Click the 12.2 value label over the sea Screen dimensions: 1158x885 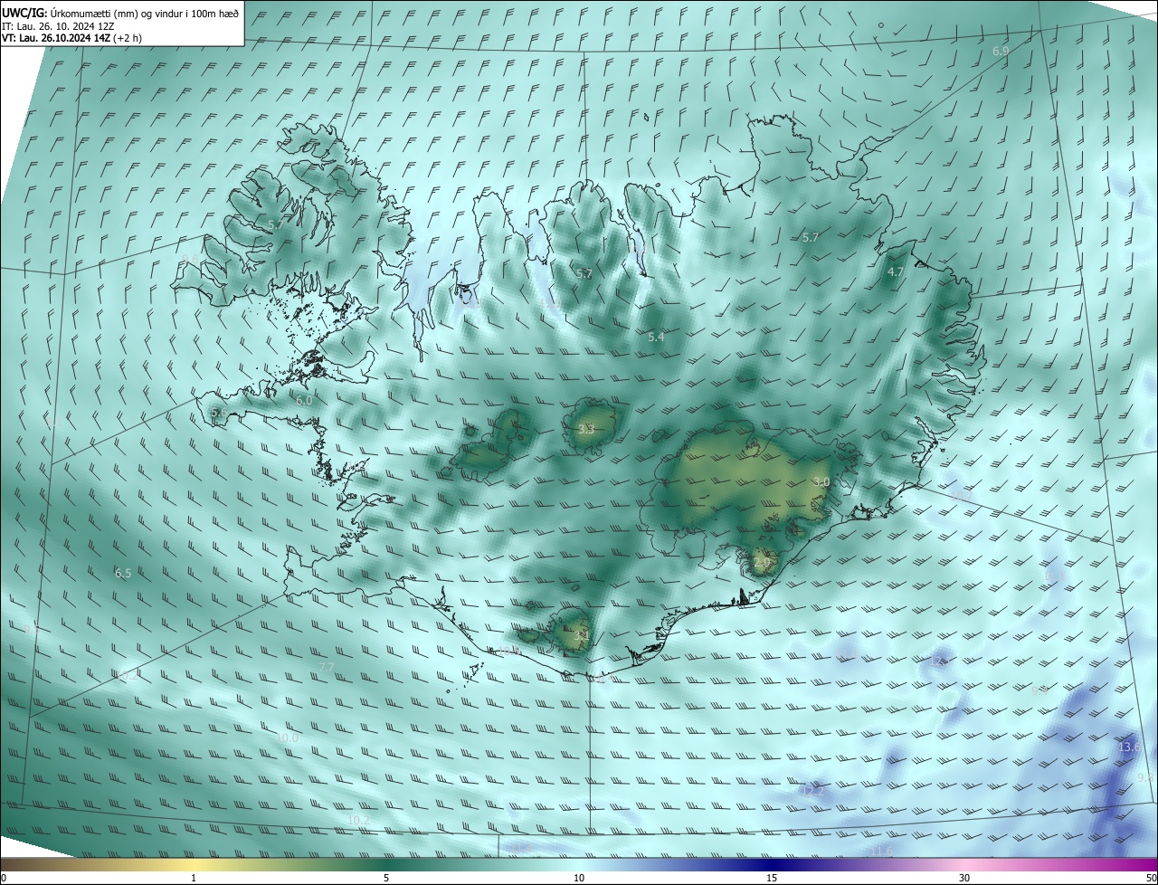[x=812, y=792]
